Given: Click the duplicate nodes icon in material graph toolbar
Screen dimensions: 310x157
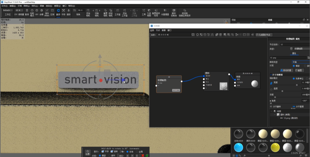Looking at the screenshot, I should click(x=217, y=35).
